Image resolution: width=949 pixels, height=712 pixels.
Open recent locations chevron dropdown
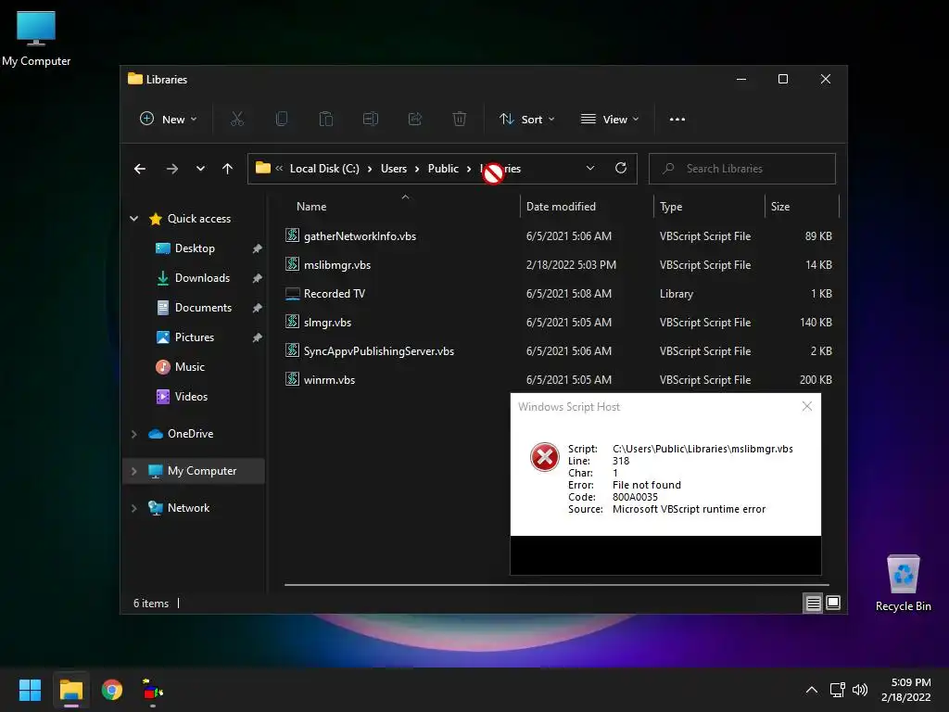(200, 169)
